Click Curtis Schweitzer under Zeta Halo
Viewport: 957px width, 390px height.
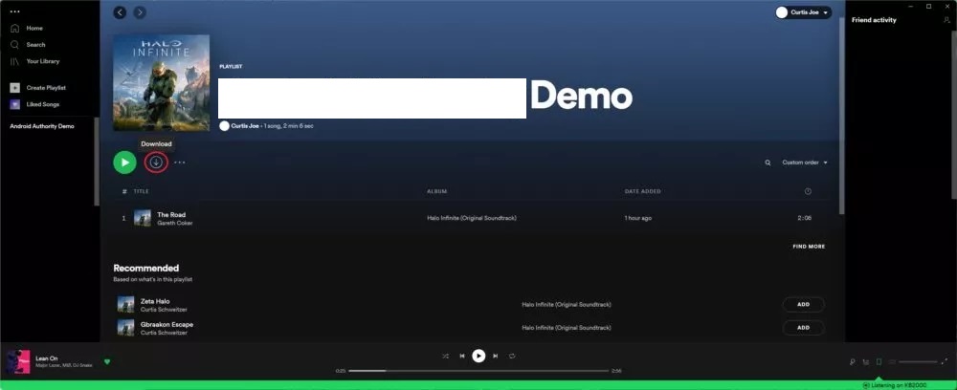tap(164, 310)
